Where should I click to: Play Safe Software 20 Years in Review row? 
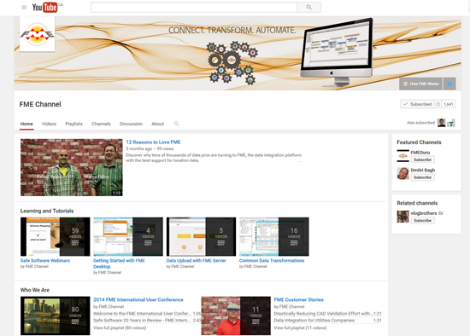click(x=147, y=321)
